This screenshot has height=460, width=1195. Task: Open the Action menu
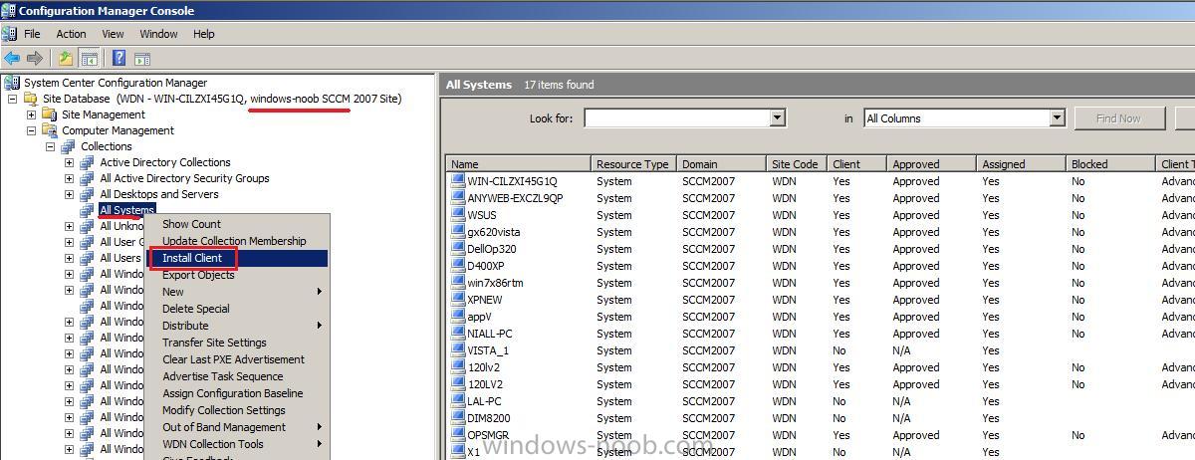tap(71, 34)
